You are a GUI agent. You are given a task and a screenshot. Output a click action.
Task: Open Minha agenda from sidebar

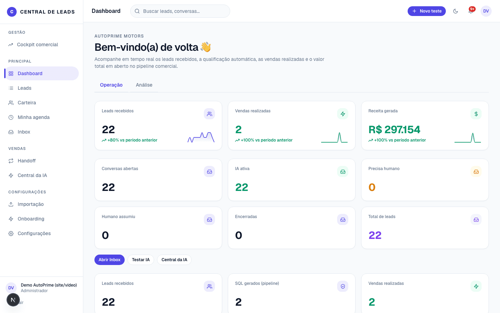tap(42, 117)
